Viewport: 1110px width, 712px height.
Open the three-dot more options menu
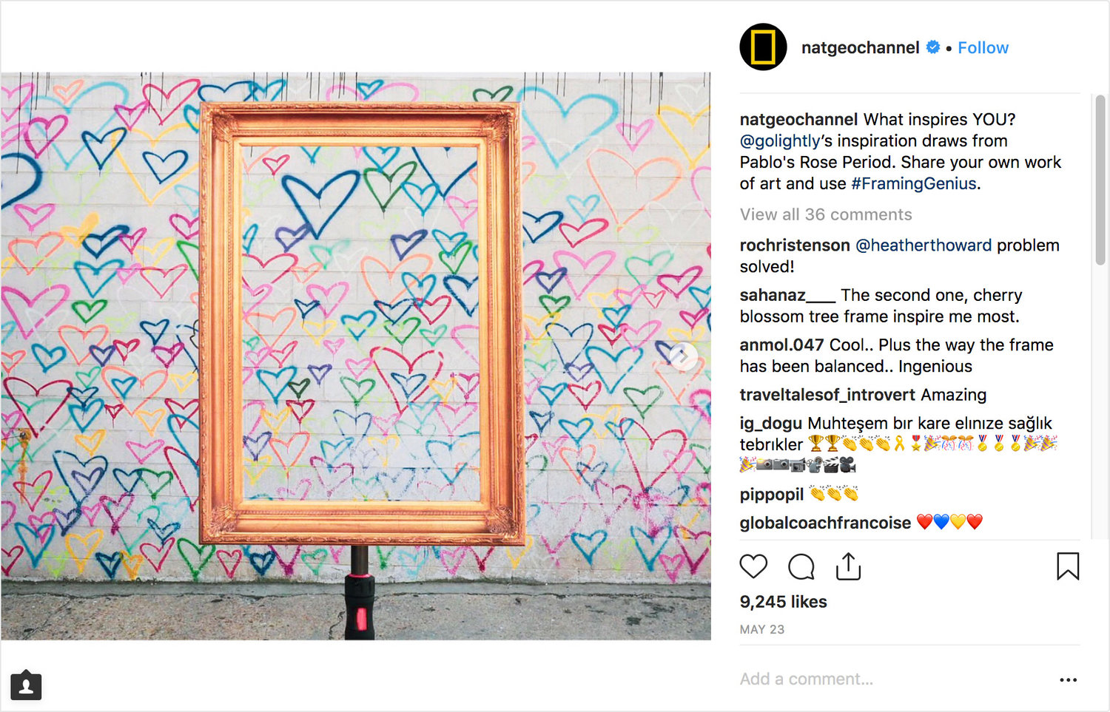(x=1068, y=679)
